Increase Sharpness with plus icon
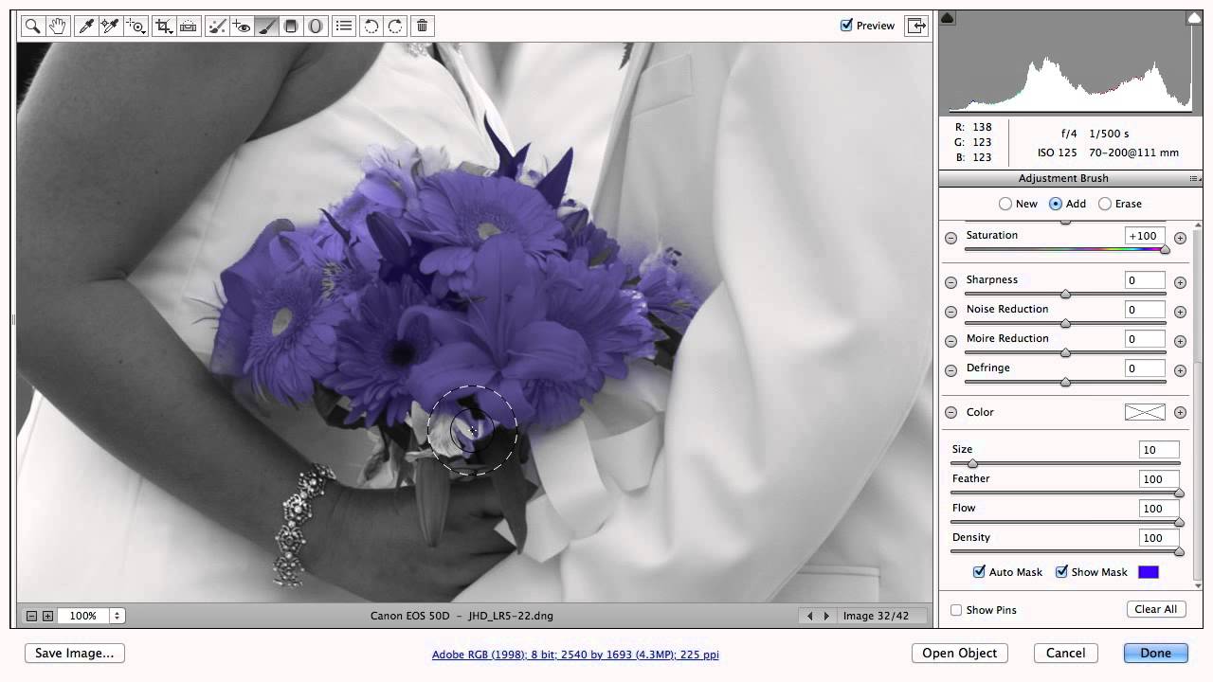This screenshot has height=682, width=1213. pyautogui.click(x=1180, y=282)
